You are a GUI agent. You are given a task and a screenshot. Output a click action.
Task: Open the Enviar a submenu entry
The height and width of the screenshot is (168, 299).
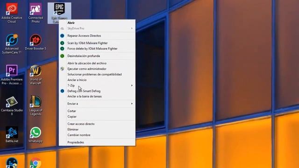[x=97, y=104]
